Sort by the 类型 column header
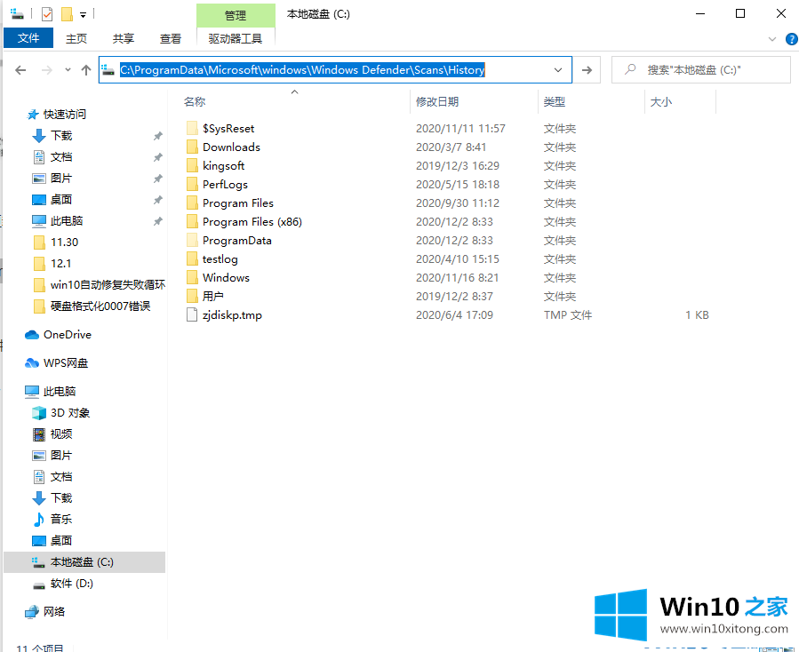 coord(555,102)
